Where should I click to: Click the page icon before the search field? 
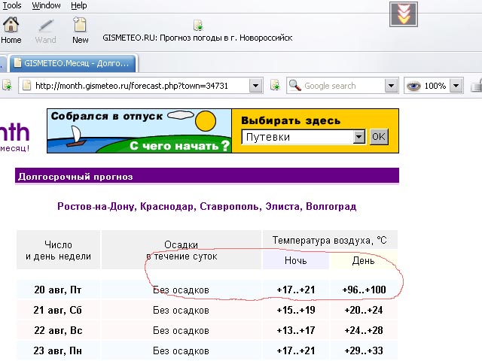coord(275,86)
